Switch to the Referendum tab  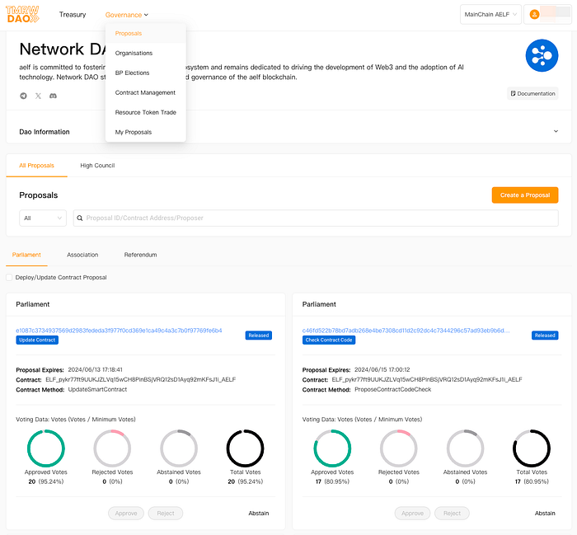pyautogui.click(x=140, y=255)
